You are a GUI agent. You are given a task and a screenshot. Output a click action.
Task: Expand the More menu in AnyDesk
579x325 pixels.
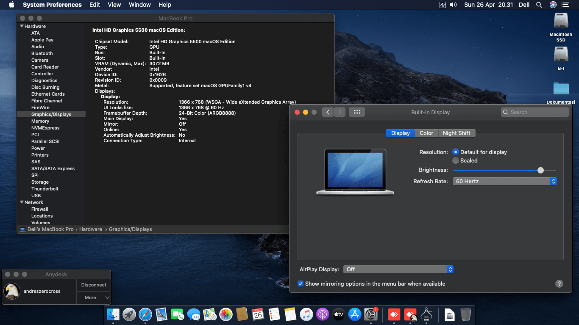tap(94, 297)
